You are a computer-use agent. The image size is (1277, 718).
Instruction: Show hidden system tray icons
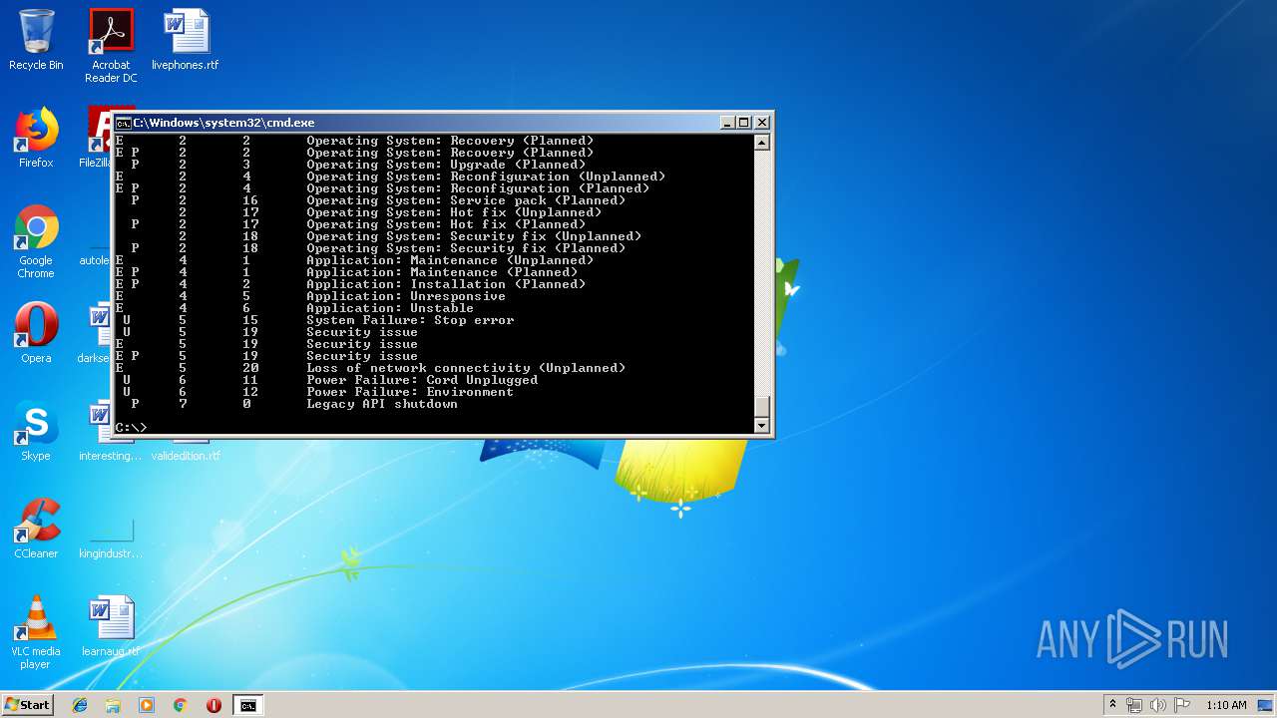(x=1112, y=705)
